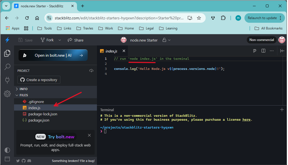Image resolution: width=288 pixels, height=165 pixels.
Task: Bookmark this page with star icon
Action: pos(199,18)
